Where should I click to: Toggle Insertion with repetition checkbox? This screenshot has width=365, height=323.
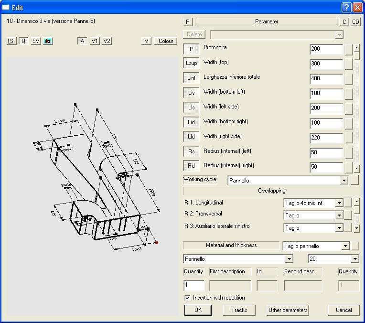[x=187, y=298]
